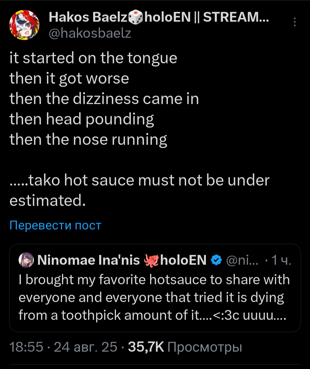Viewport: 310px width, 369px height.
Task: Click the blue verified badge on Ina'nis
Action: pyautogui.click(x=216, y=260)
